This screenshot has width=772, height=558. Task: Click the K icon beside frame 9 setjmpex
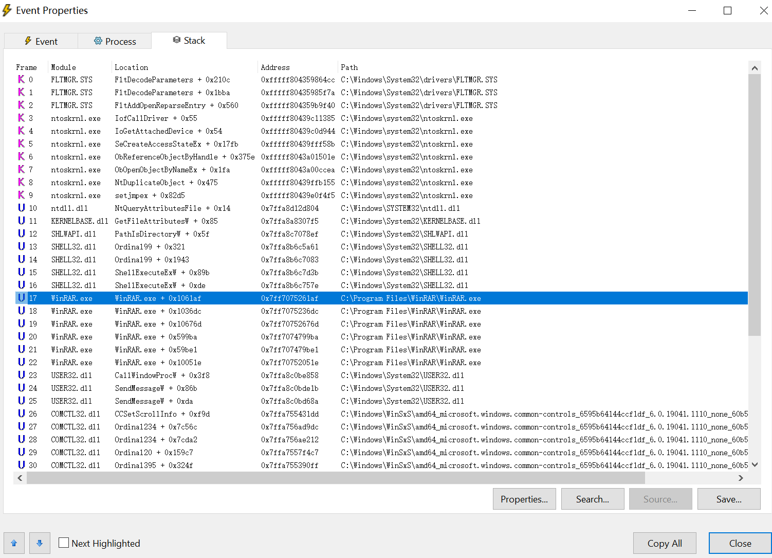[x=21, y=195]
